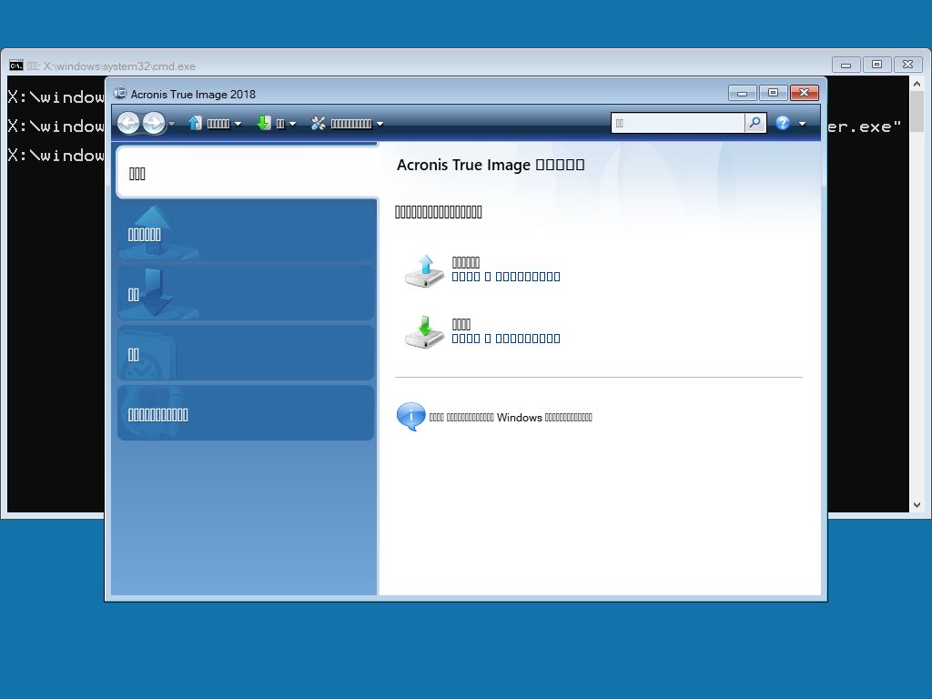Click inside the toolbar search field
This screenshot has width=932, height=699.
coord(677,123)
